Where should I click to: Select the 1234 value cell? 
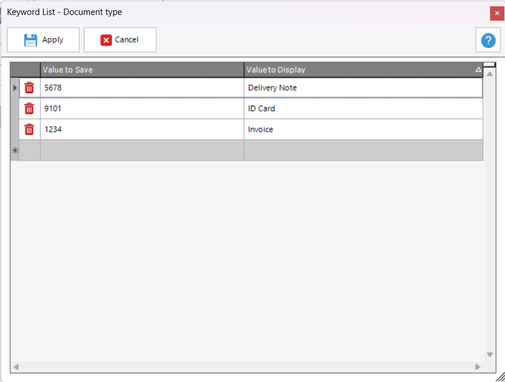(x=142, y=129)
